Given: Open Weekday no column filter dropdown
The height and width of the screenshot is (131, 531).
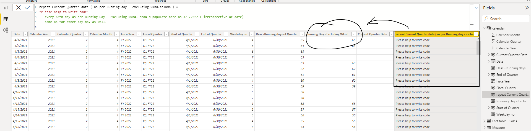Looking at the screenshot, I should pos(252,34).
